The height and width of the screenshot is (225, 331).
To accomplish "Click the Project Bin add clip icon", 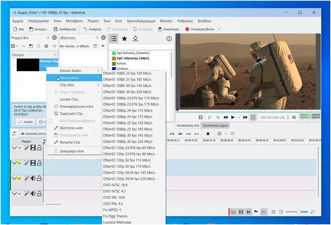I will pyautogui.click(x=13, y=46).
